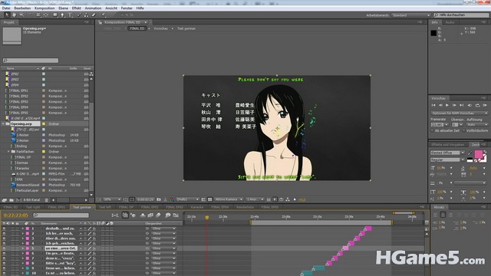The image size is (491, 276).
Task: Hide layer 2 'Ich ler...er noch,'
Action: point(4,233)
